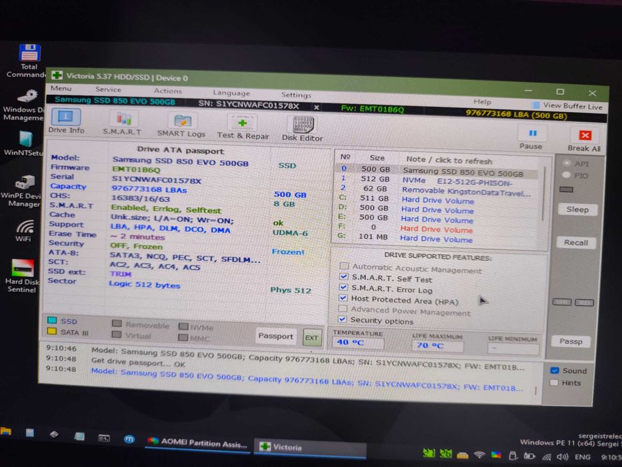
Task: Open the Actions menu
Action: coord(168,91)
